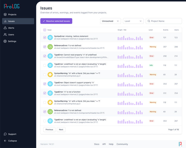Focus the Project Name search field

click(x=164, y=21)
